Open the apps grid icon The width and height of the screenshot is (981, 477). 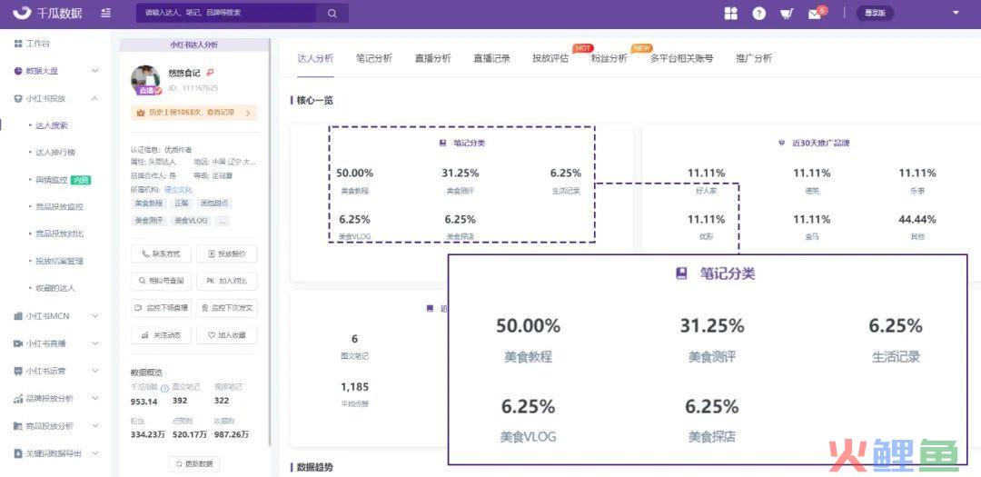tap(730, 13)
